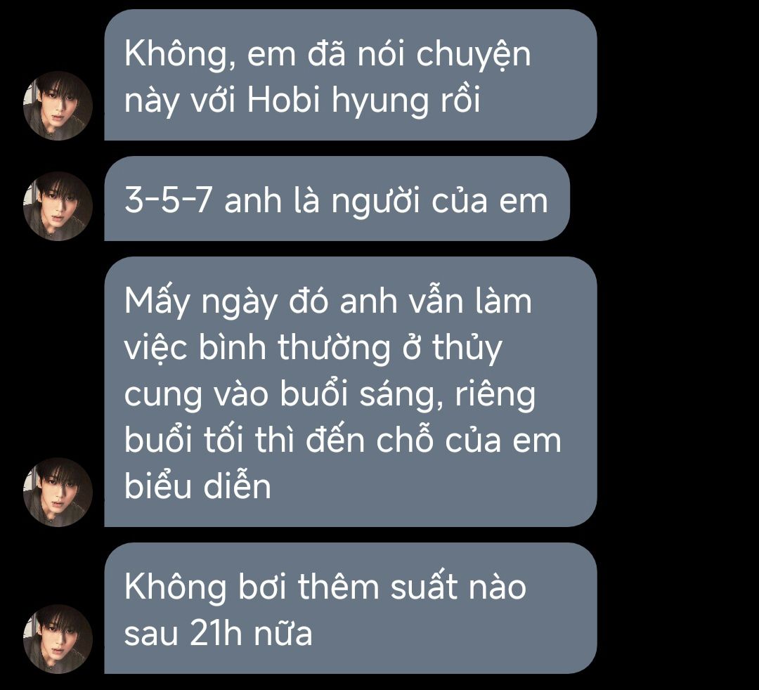Open avatar beside the Hobi hyung message
759x690 pixels.
click(x=58, y=106)
